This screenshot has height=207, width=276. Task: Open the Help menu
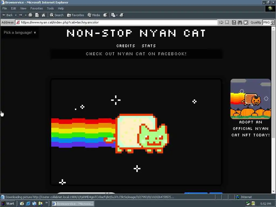tap(61, 8)
